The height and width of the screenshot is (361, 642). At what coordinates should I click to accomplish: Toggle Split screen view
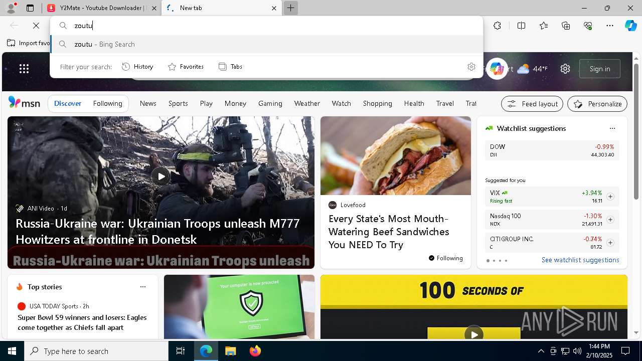pyautogui.click(x=521, y=26)
